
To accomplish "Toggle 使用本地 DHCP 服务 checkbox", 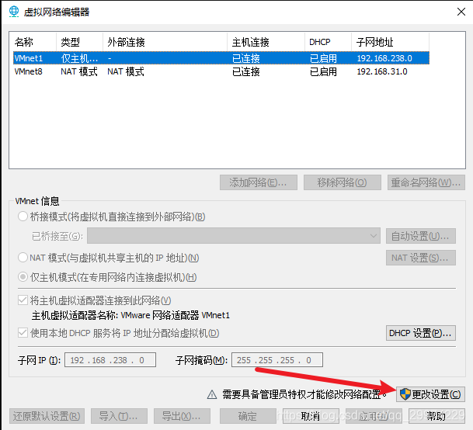I will click(23, 333).
